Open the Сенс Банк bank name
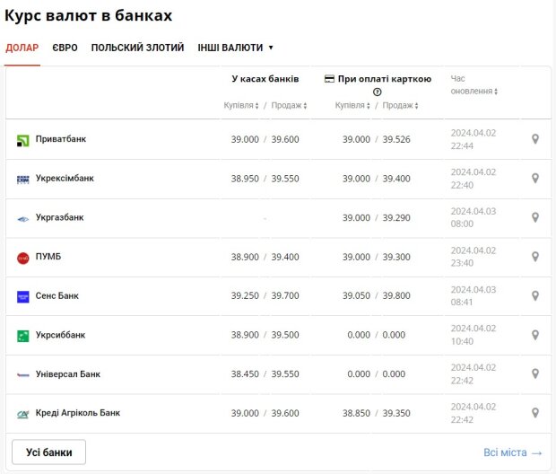The image size is (556, 474). (x=57, y=295)
